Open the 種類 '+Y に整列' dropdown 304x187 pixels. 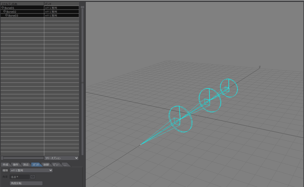pyautogui.click(x=31, y=170)
